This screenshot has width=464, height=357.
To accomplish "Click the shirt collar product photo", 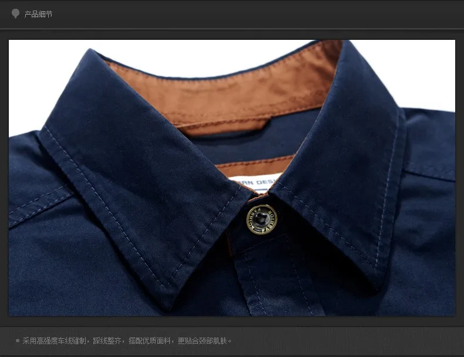I will click(x=232, y=178).
